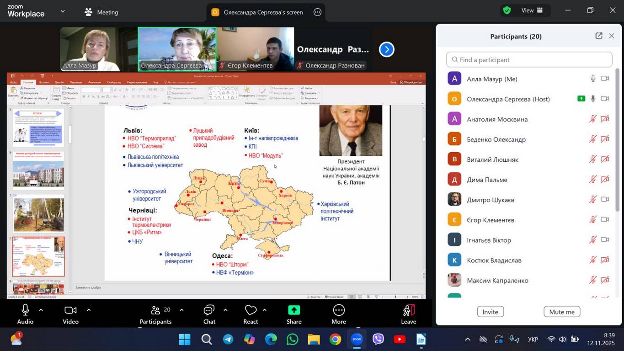Expand the Audio settings arrow
The image size is (624, 351).
click(x=41, y=310)
